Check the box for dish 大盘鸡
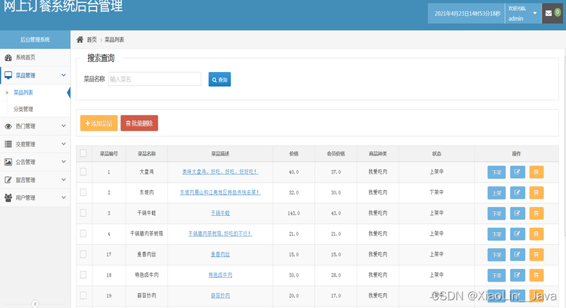The image size is (566, 308). (x=83, y=172)
